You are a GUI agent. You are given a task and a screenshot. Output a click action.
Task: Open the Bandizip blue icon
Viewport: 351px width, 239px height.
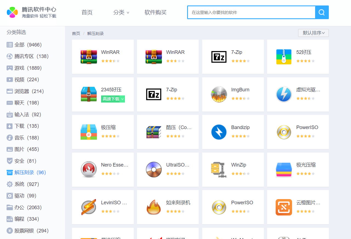(219, 132)
